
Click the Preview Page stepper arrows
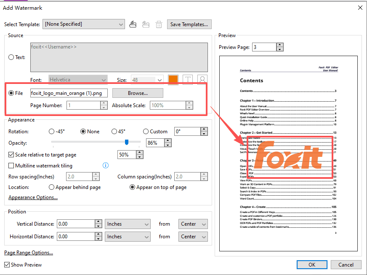click(280, 47)
